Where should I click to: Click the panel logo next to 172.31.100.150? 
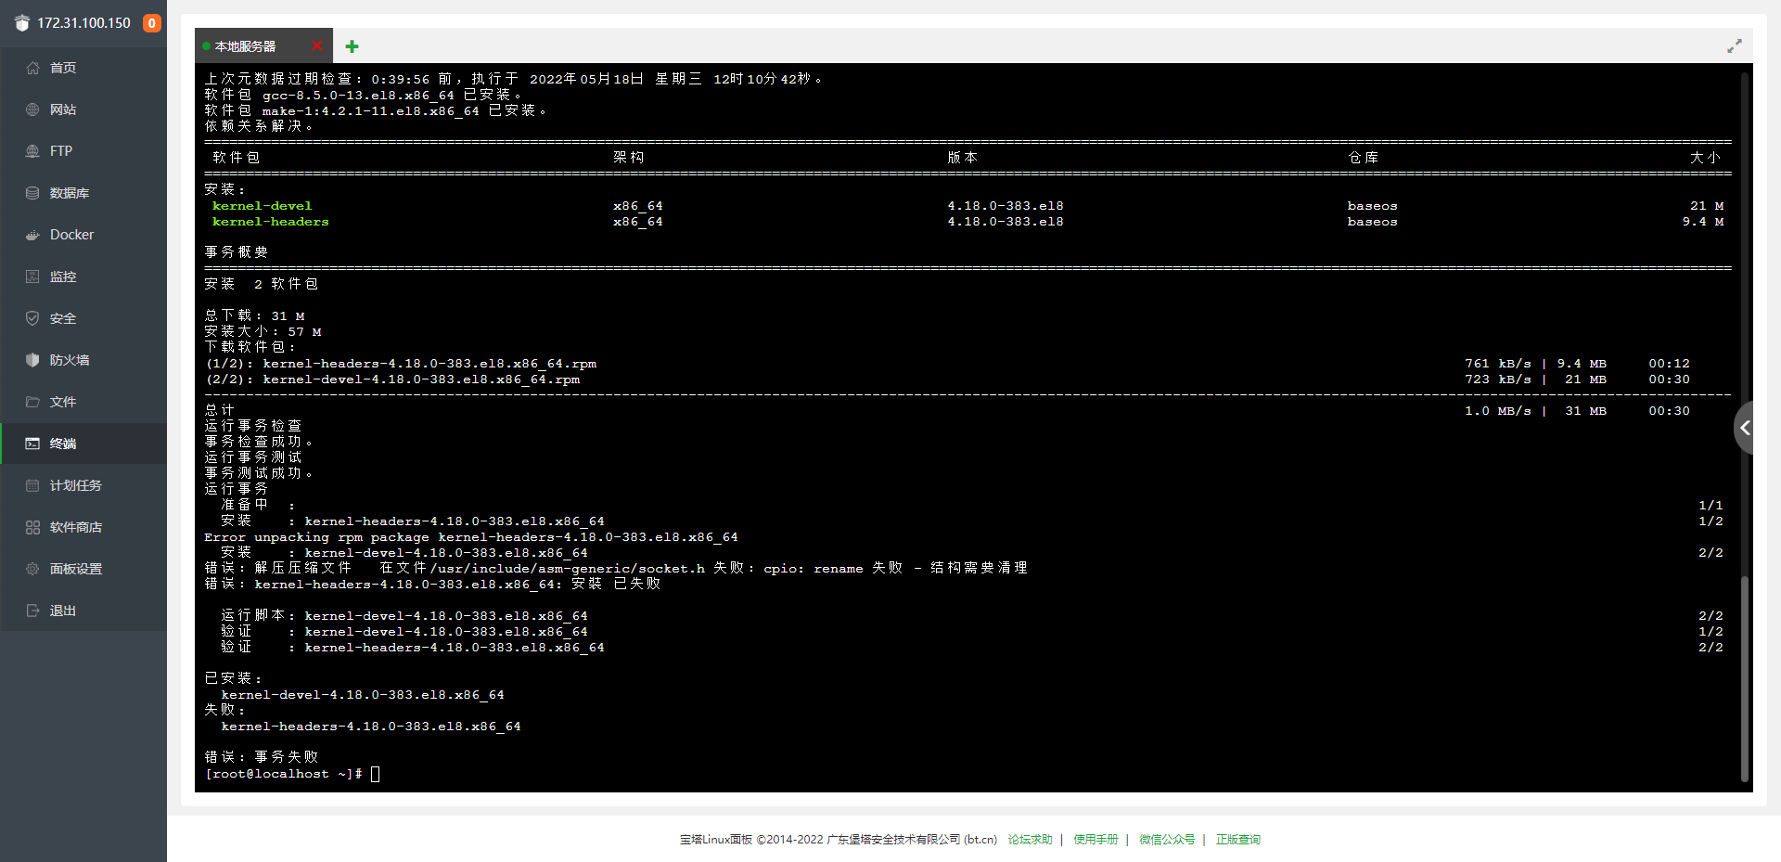(x=22, y=23)
